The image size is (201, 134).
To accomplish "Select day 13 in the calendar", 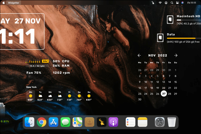I will (163, 82).
